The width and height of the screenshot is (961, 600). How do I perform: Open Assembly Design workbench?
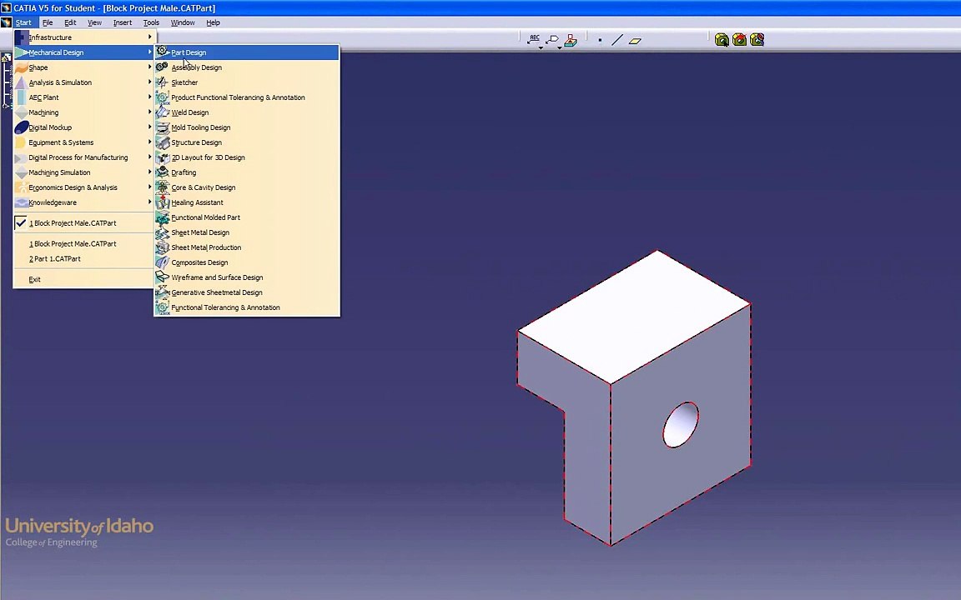click(x=246, y=67)
